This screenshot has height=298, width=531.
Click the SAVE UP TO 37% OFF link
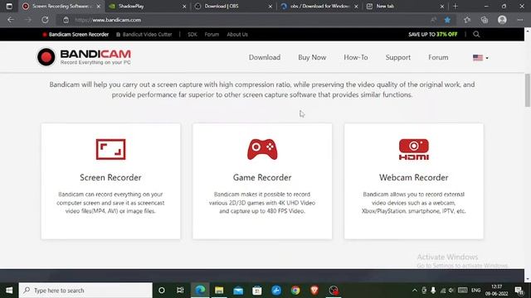(433, 34)
